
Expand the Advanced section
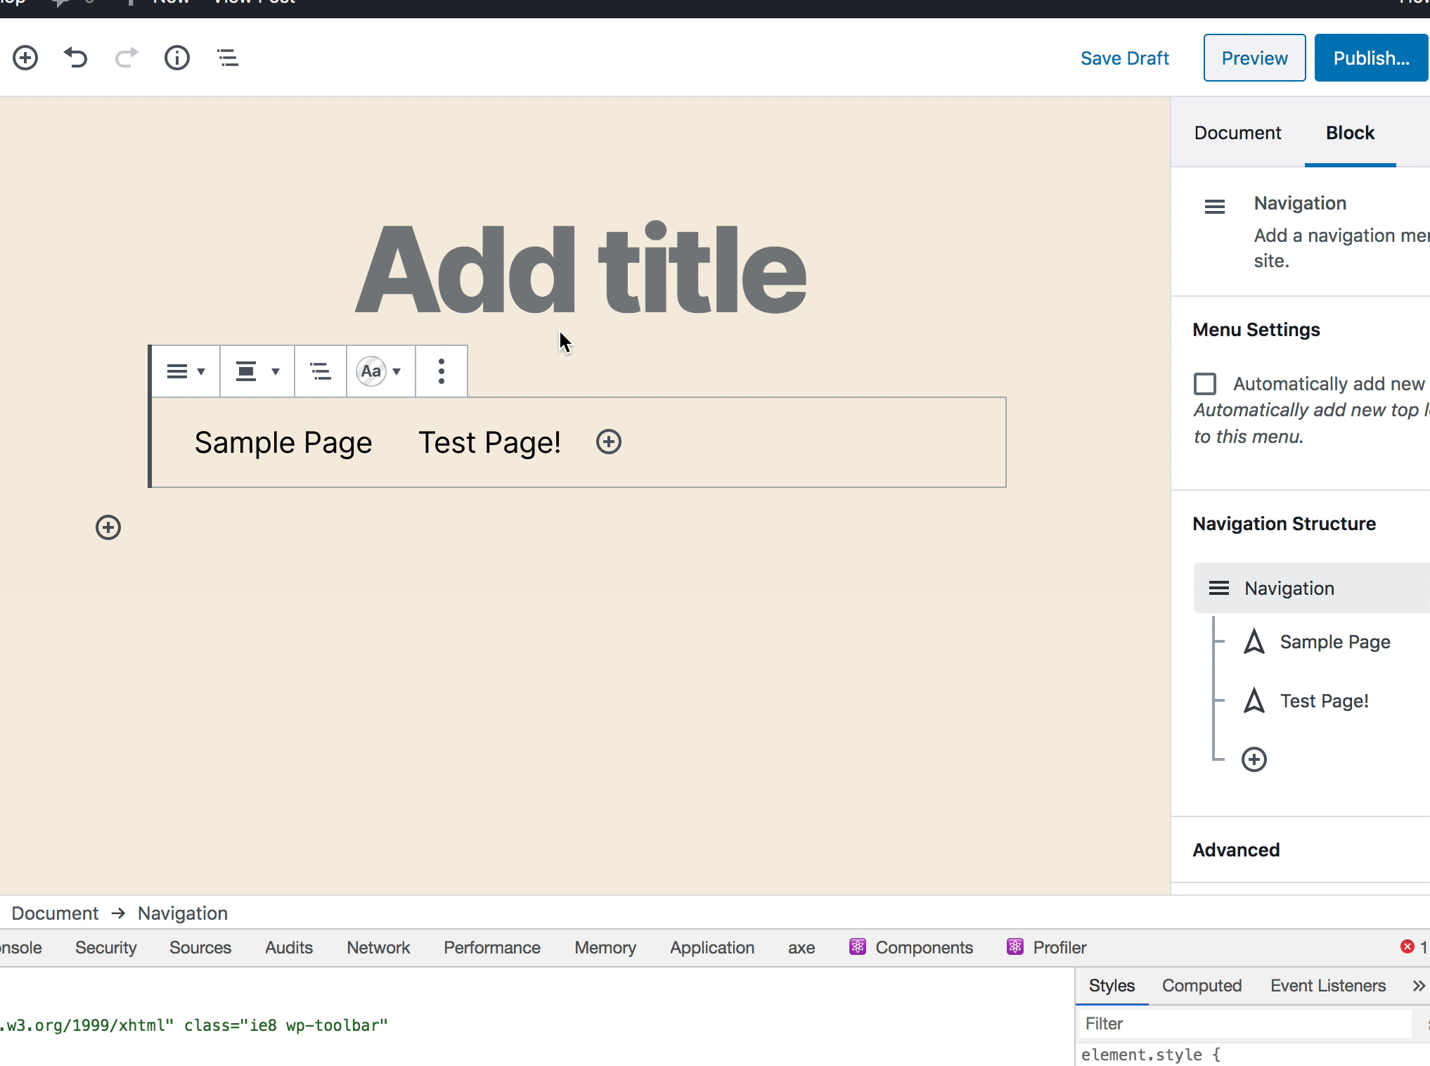pyautogui.click(x=1236, y=849)
